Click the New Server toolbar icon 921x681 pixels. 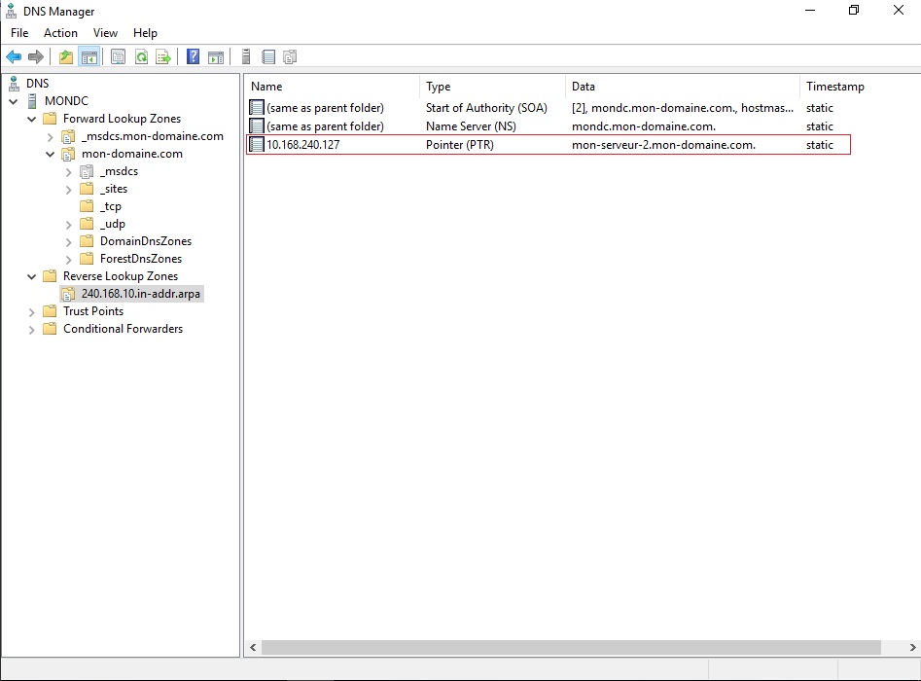coord(246,57)
